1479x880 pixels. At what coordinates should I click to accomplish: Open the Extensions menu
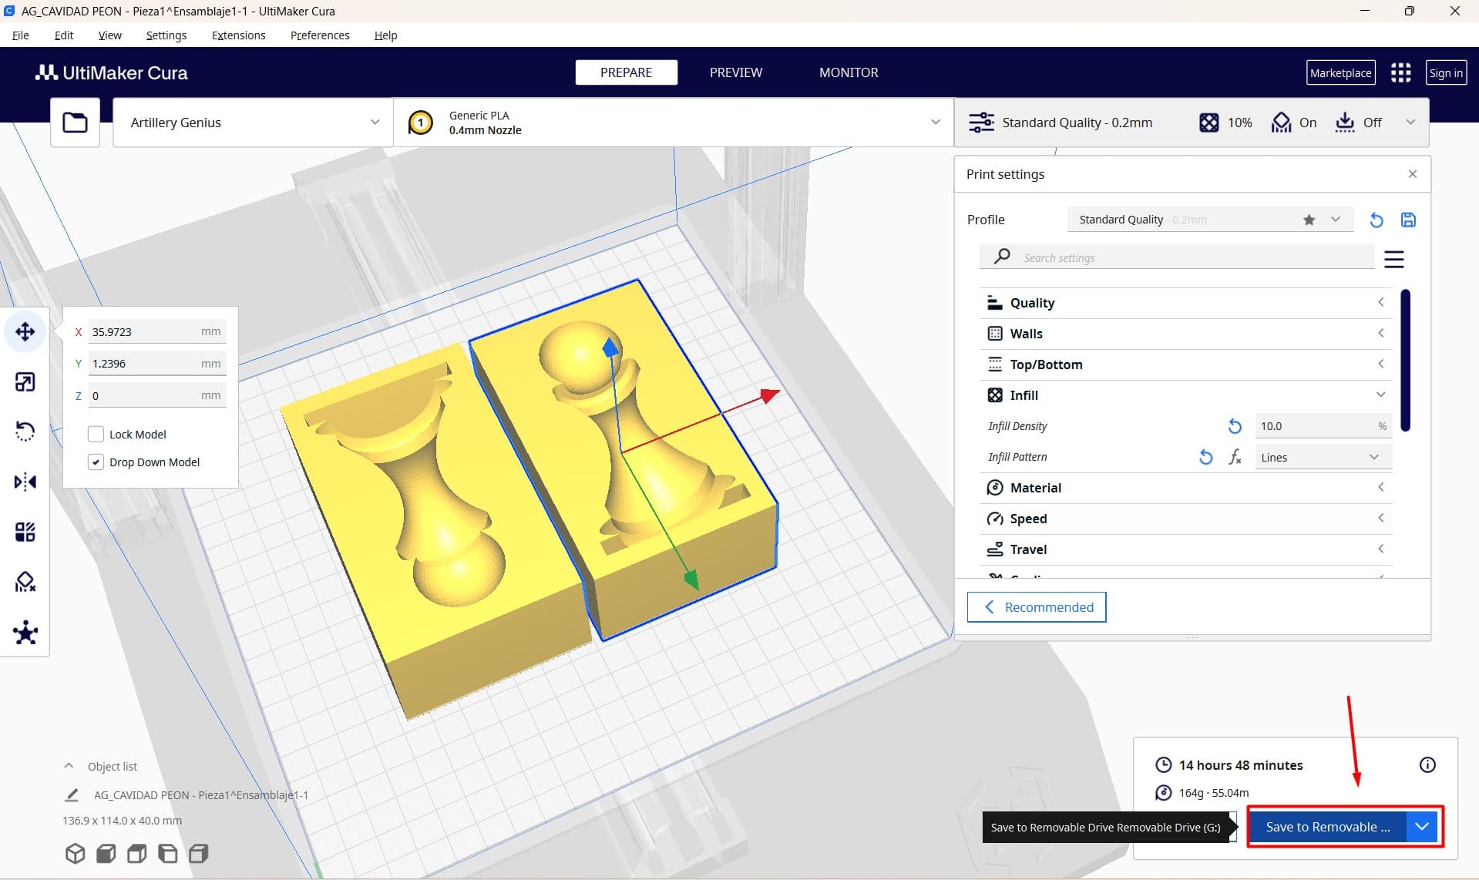click(238, 35)
